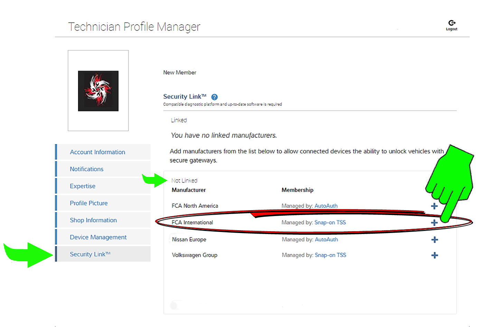Go to Notifications menu item
Image resolution: width=489 pixels, height=327 pixels.
(x=87, y=169)
